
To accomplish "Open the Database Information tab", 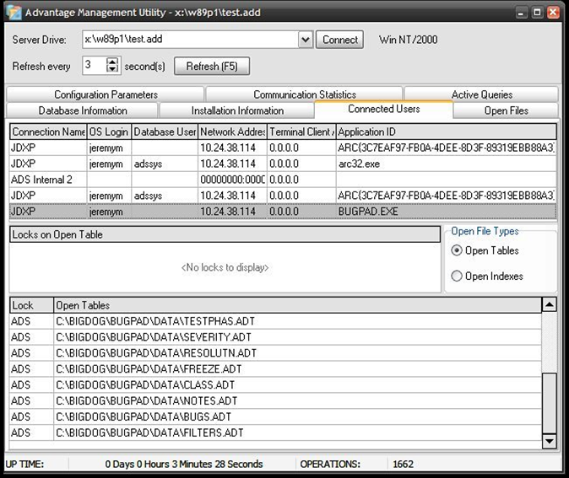I will (x=83, y=110).
